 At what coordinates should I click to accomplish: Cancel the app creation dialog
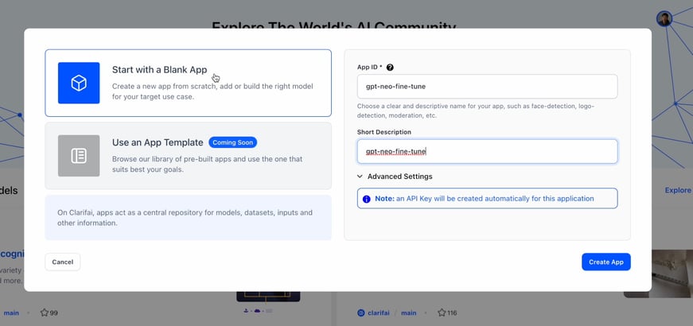(63, 262)
